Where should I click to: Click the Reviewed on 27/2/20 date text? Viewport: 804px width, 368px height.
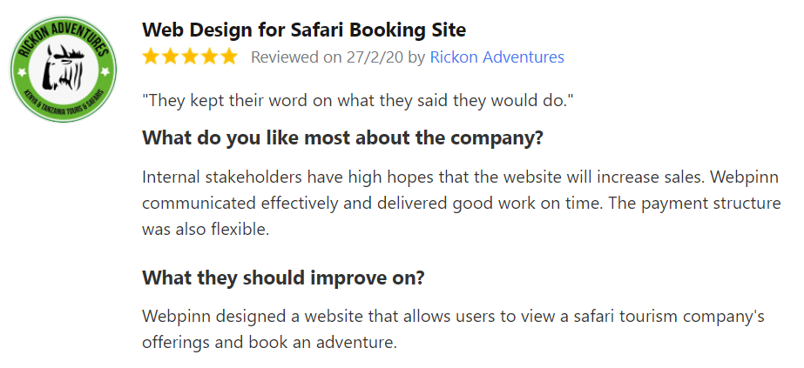click(328, 57)
